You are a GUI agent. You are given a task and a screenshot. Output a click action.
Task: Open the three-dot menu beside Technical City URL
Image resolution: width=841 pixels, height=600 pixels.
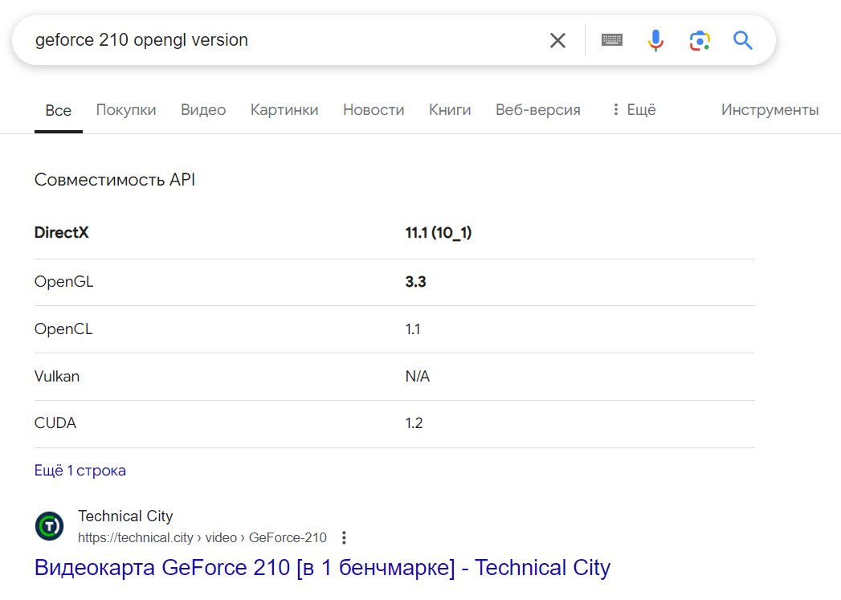pyautogui.click(x=344, y=537)
